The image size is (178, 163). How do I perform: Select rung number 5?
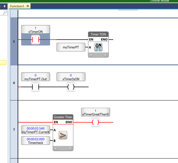pyautogui.click(x=14, y=42)
